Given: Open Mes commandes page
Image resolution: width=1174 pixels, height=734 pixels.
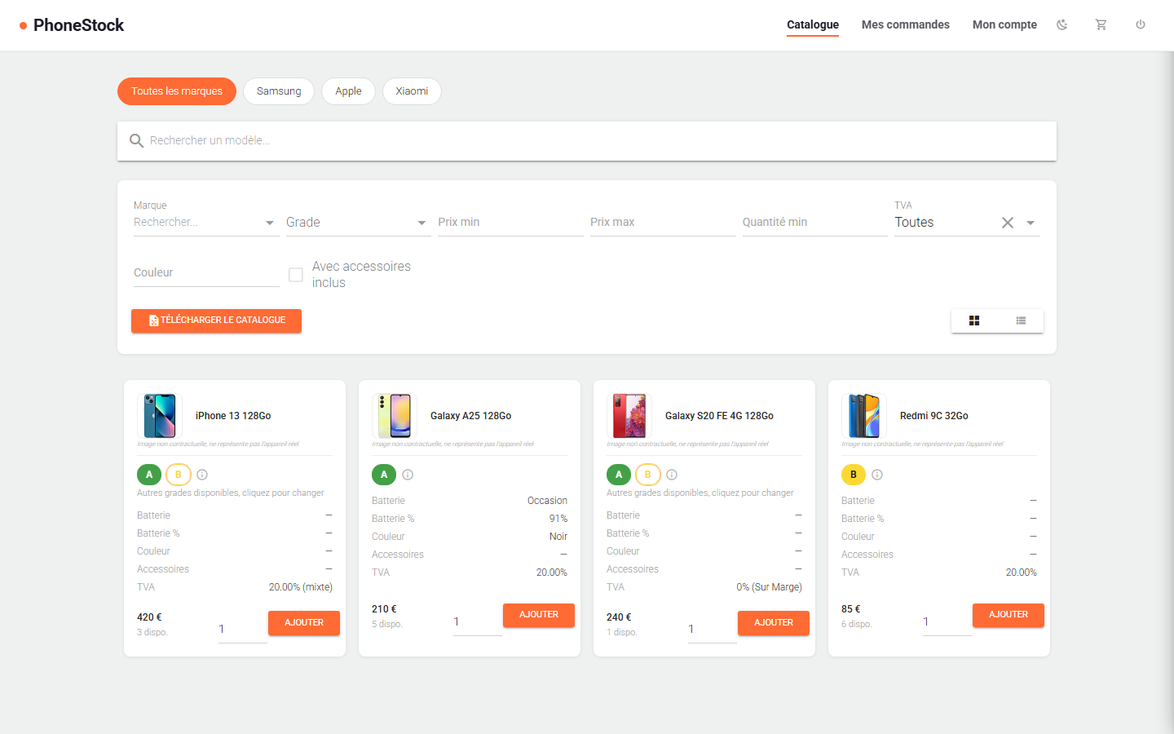Looking at the screenshot, I should click(906, 24).
